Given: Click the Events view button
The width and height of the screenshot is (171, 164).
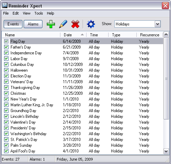Looking at the screenshot, I should (x=13, y=24).
